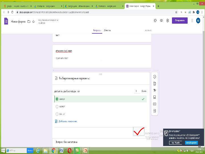Open form settings gear icon
205x154 pixels.
pyautogui.click(x=167, y=21)
